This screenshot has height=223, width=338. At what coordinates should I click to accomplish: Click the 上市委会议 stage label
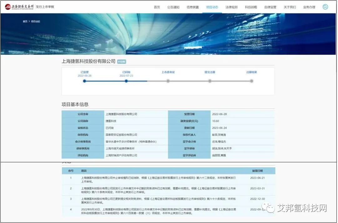[x=168, y=72]
